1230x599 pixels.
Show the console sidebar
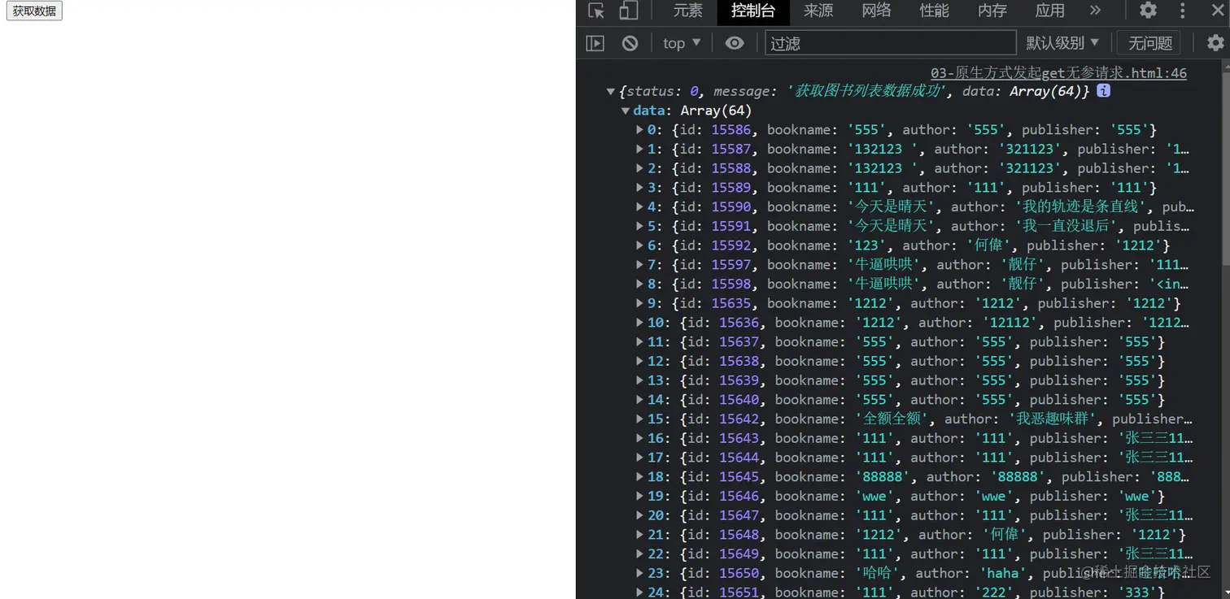[595, 43]
